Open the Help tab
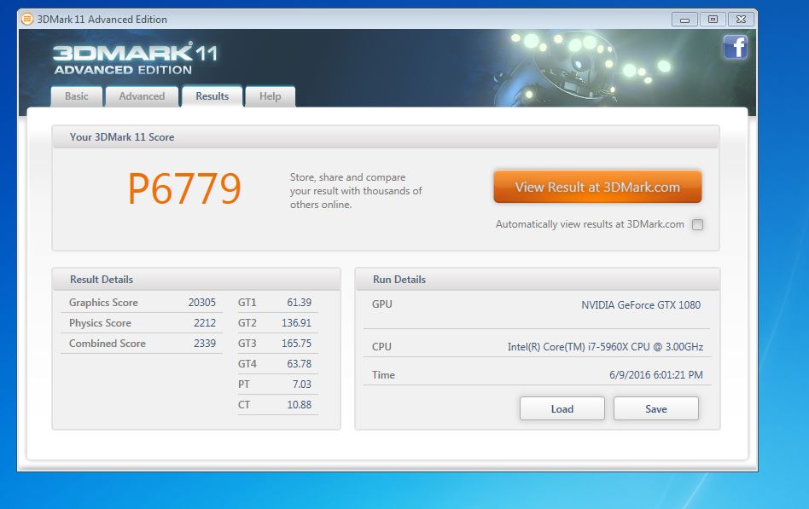The width and height of the screenshot is (809, 509). (x=271, y=96)
